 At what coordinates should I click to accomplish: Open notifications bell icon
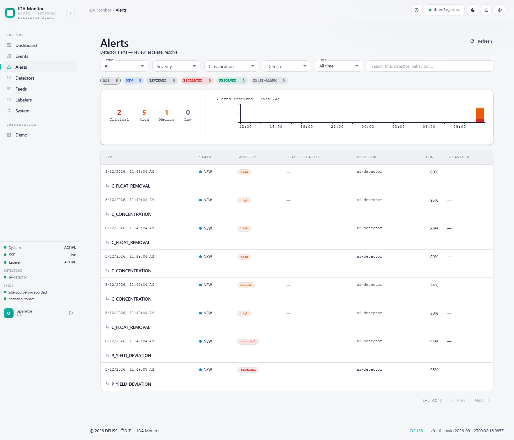pyautogui.click(x=486, y=10)
